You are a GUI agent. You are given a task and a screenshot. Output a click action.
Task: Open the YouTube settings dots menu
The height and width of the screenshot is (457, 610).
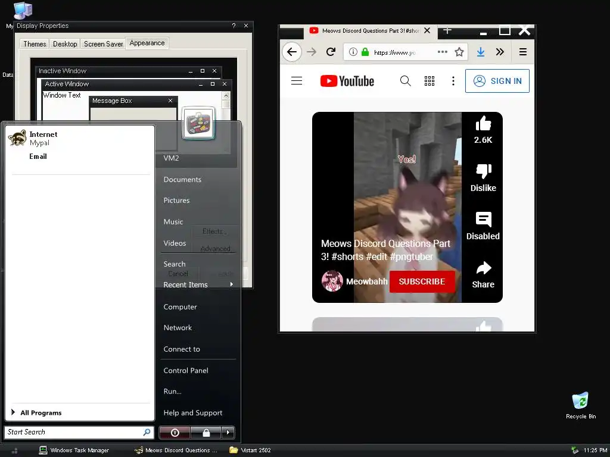pos(453,81)
